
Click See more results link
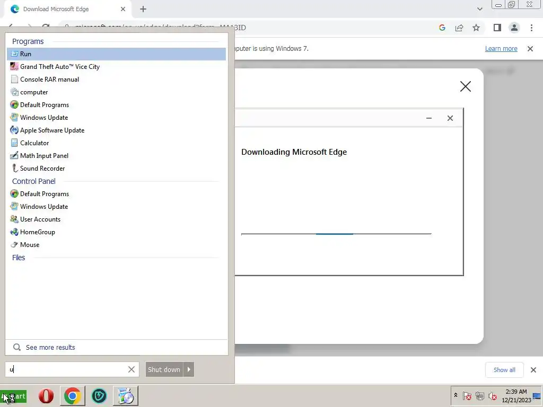[50, 347]
